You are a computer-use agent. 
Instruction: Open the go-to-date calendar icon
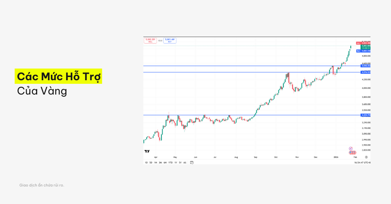[x=192, y=162]
